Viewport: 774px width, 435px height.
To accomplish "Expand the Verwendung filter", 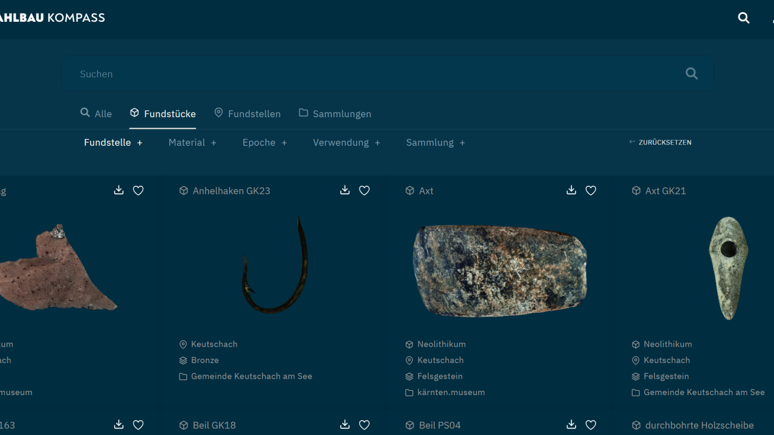I will coord(346,143).
